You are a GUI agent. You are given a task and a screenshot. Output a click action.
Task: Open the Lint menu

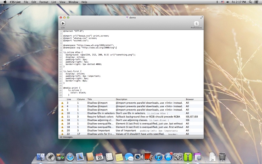[x=53, y=2]
